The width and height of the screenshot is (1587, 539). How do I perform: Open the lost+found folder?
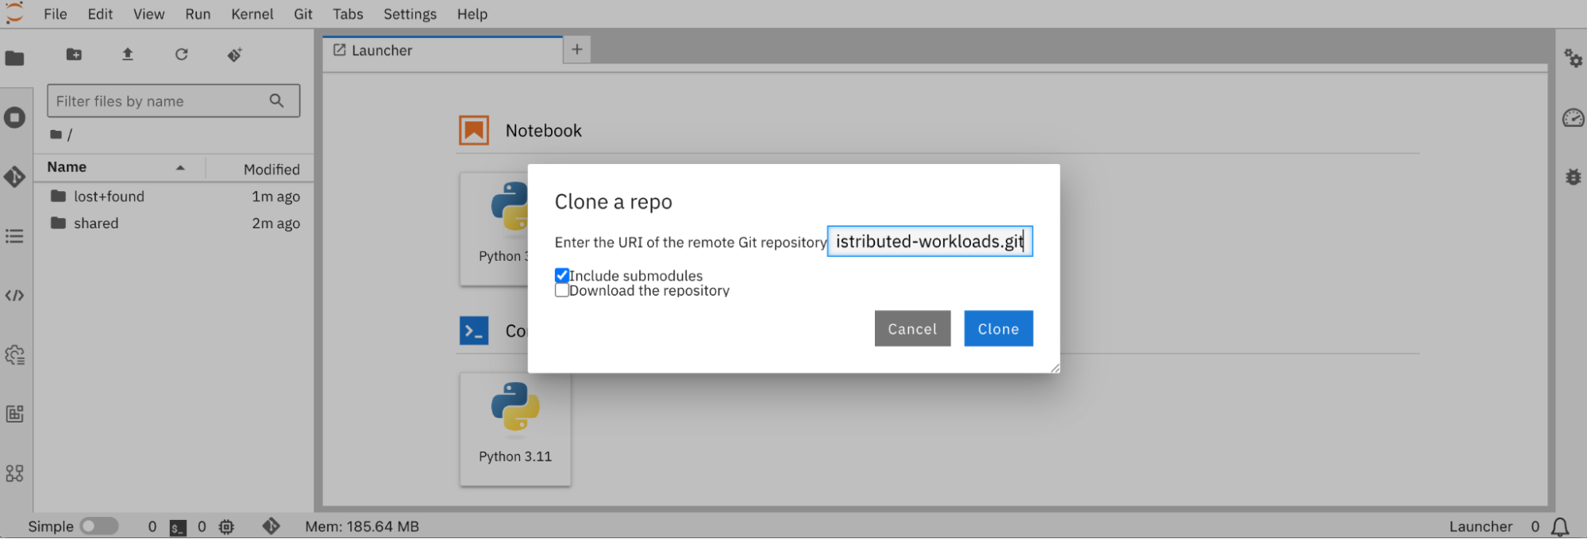pos(109,197)
